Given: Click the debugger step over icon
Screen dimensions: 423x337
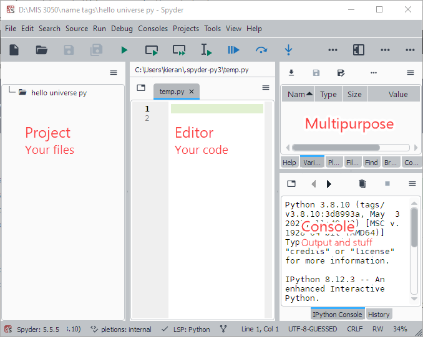Looking at the screenshot, I should click(x=261, y=50).
